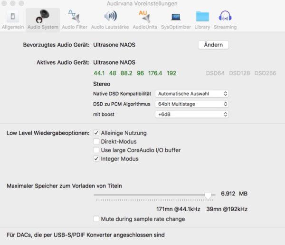Open the Streaming headphones icon
This screenshot has height=245, width=285.
click(x=225, y=16)
